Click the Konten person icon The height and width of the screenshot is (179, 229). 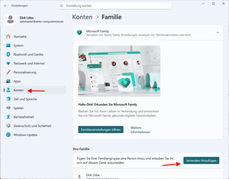point(8,90)
